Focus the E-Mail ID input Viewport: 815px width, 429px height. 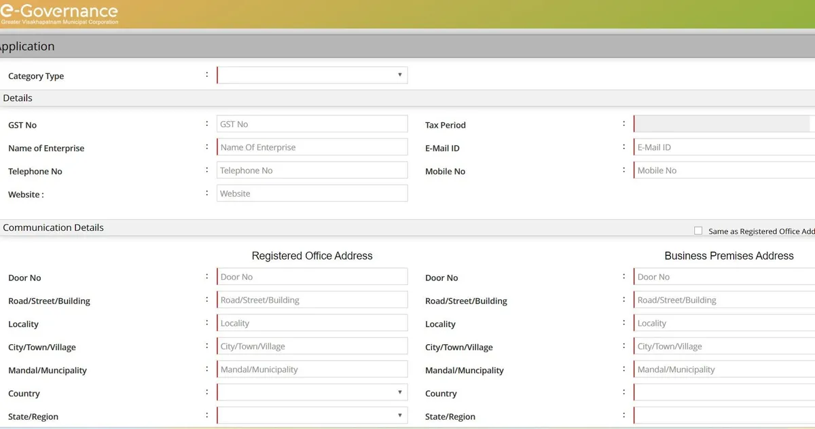point(724,147)
